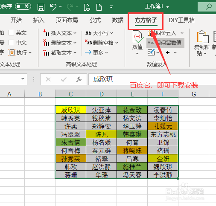216x206 pixels.
Task: Select column C header
Action: pyautogui.click(x=70, y=94)
